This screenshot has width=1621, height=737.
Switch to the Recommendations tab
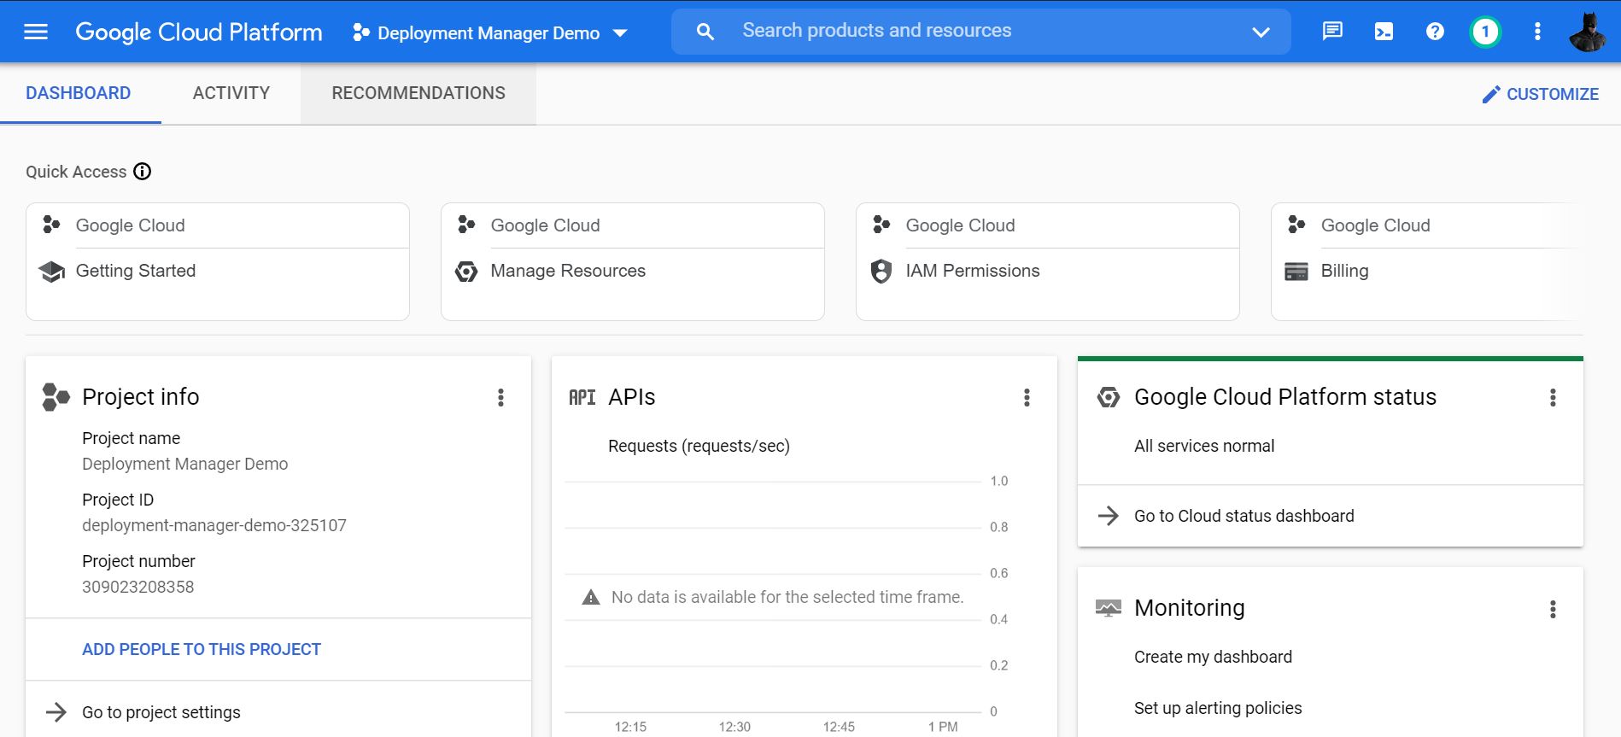pos(418,93)
